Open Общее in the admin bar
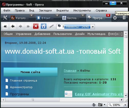This screenshot has height=108, width=129. pos(8,34)
